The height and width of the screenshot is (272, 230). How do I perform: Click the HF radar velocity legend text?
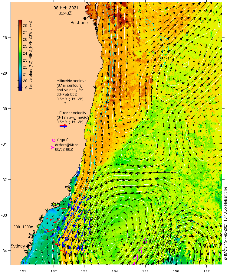click(71, 113)
